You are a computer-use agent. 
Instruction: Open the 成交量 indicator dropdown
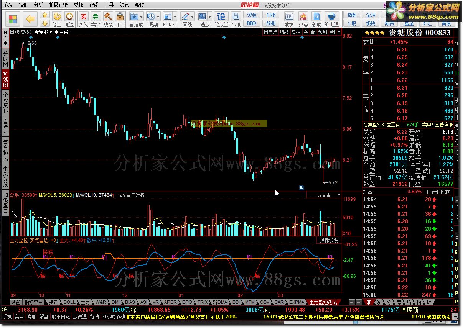click(324, 195)
